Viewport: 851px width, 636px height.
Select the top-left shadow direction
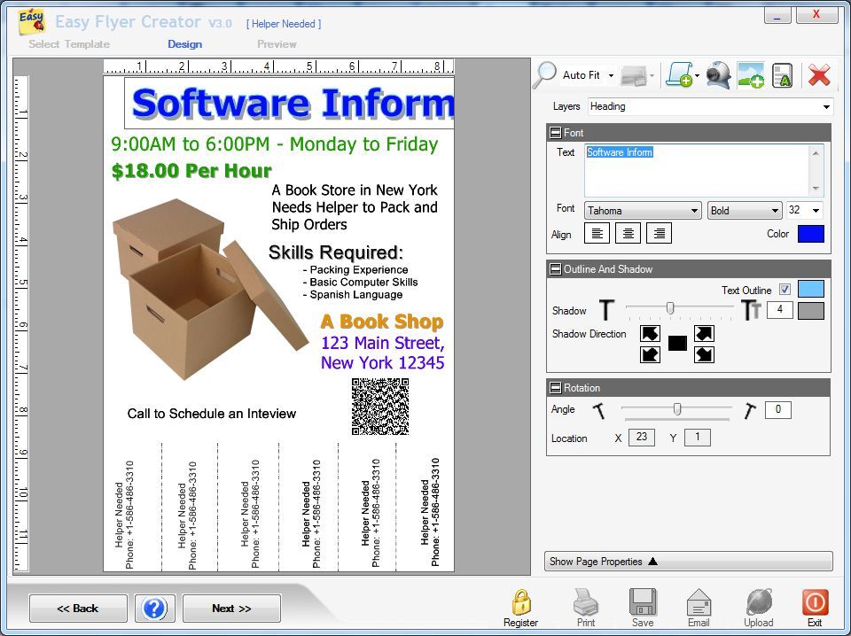[650, 333]
